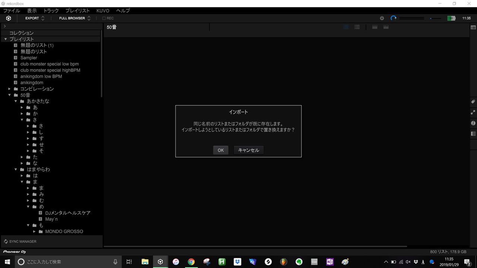Click OK in the import dialog
Viewport: 477px width, 268px height.
coord(221,150)
